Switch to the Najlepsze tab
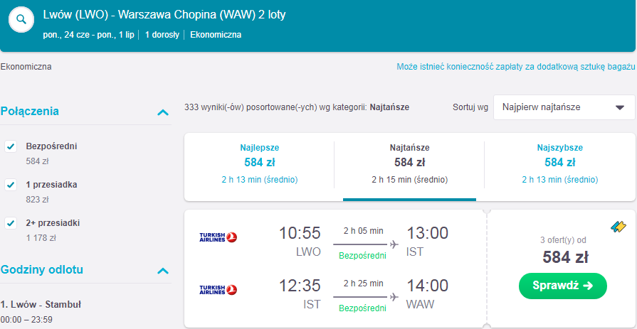637x329 pixels. [x=260, y=166]
